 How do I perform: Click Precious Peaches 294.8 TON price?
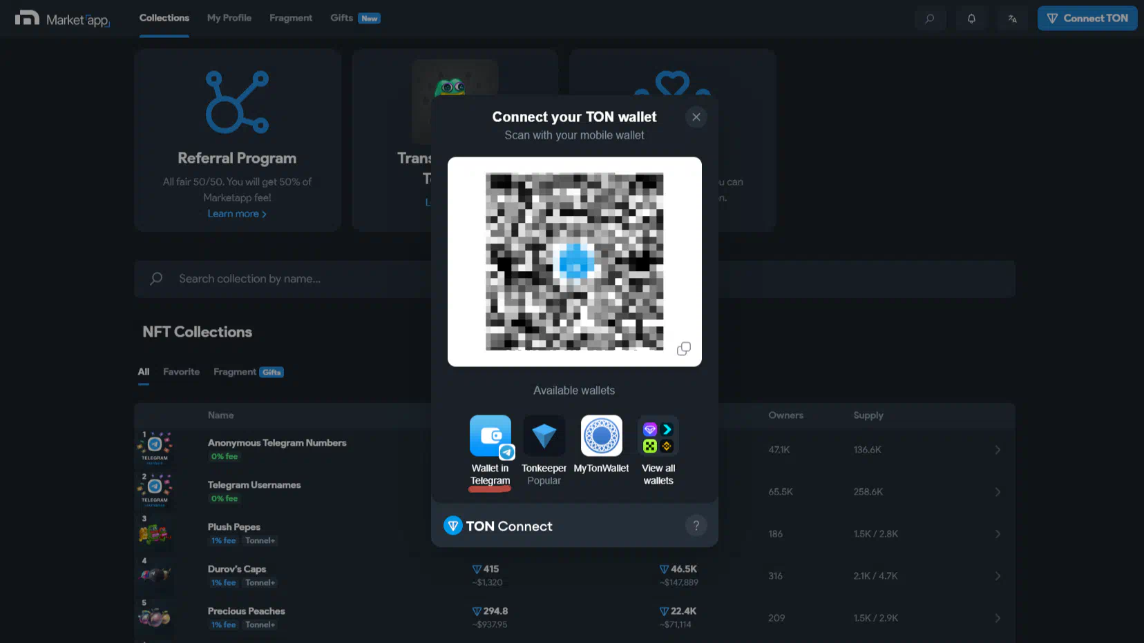pyautogui.click(x=490, y=611)
